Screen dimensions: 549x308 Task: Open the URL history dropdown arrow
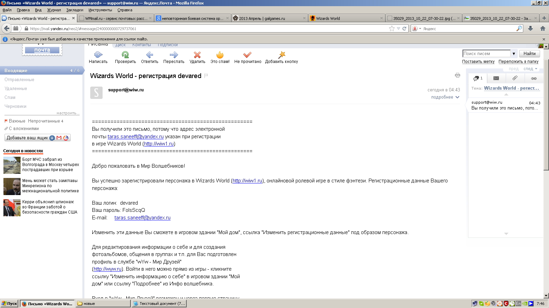tap(398, 29)
